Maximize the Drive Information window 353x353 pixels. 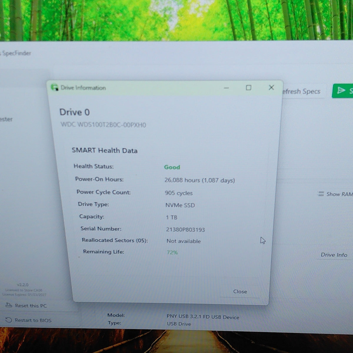tap(249, 88)
